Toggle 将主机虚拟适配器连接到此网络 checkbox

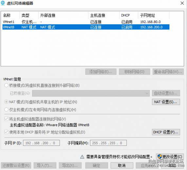[6, 119]
